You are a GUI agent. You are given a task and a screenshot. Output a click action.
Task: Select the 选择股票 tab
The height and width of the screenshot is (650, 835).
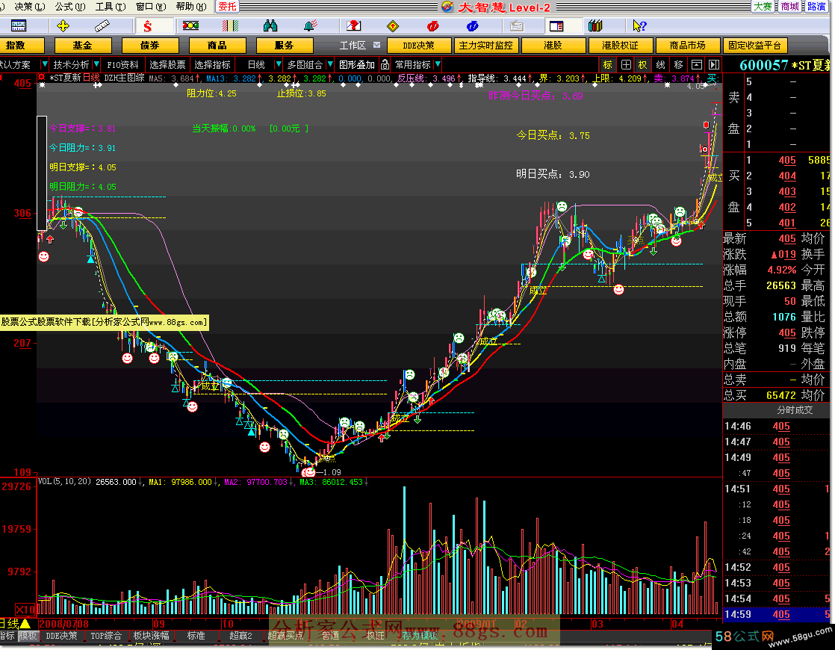pyautogui.click(x=167, y=64)
